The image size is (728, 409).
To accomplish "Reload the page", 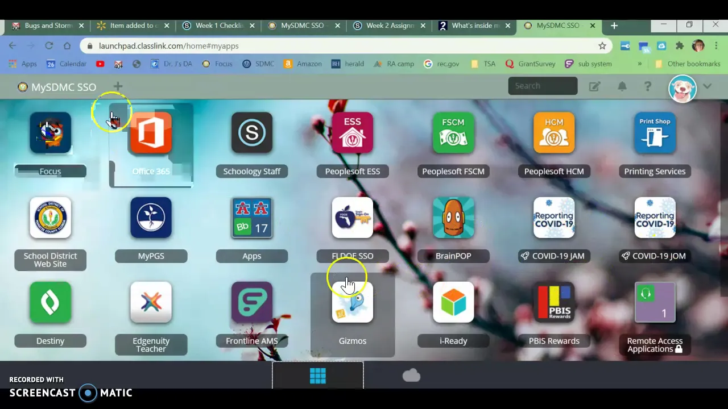I will click(49, 46).
